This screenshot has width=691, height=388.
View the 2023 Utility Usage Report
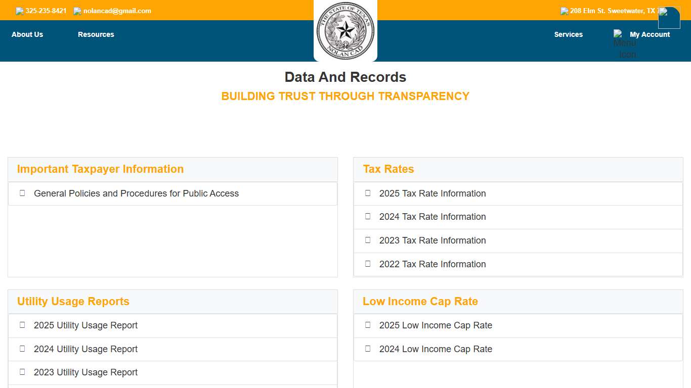85,372
